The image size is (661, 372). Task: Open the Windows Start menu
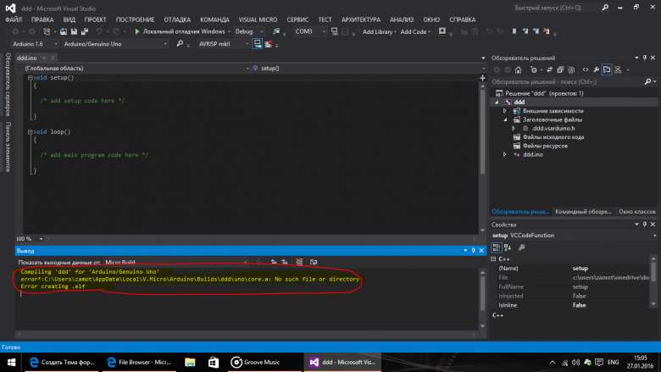[x=11, y=363]
